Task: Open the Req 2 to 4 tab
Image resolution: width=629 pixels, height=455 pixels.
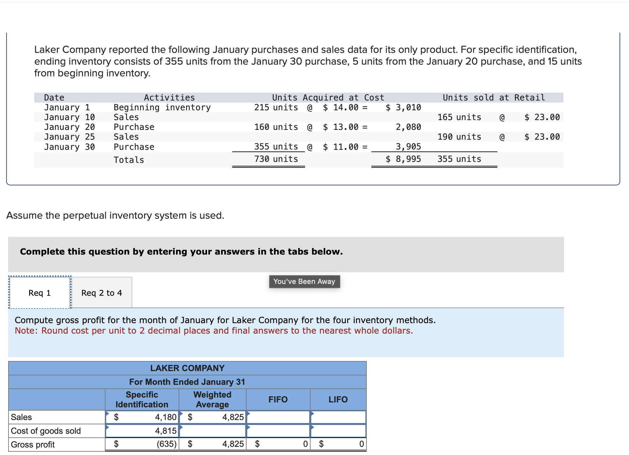Action: coord(102,292)
